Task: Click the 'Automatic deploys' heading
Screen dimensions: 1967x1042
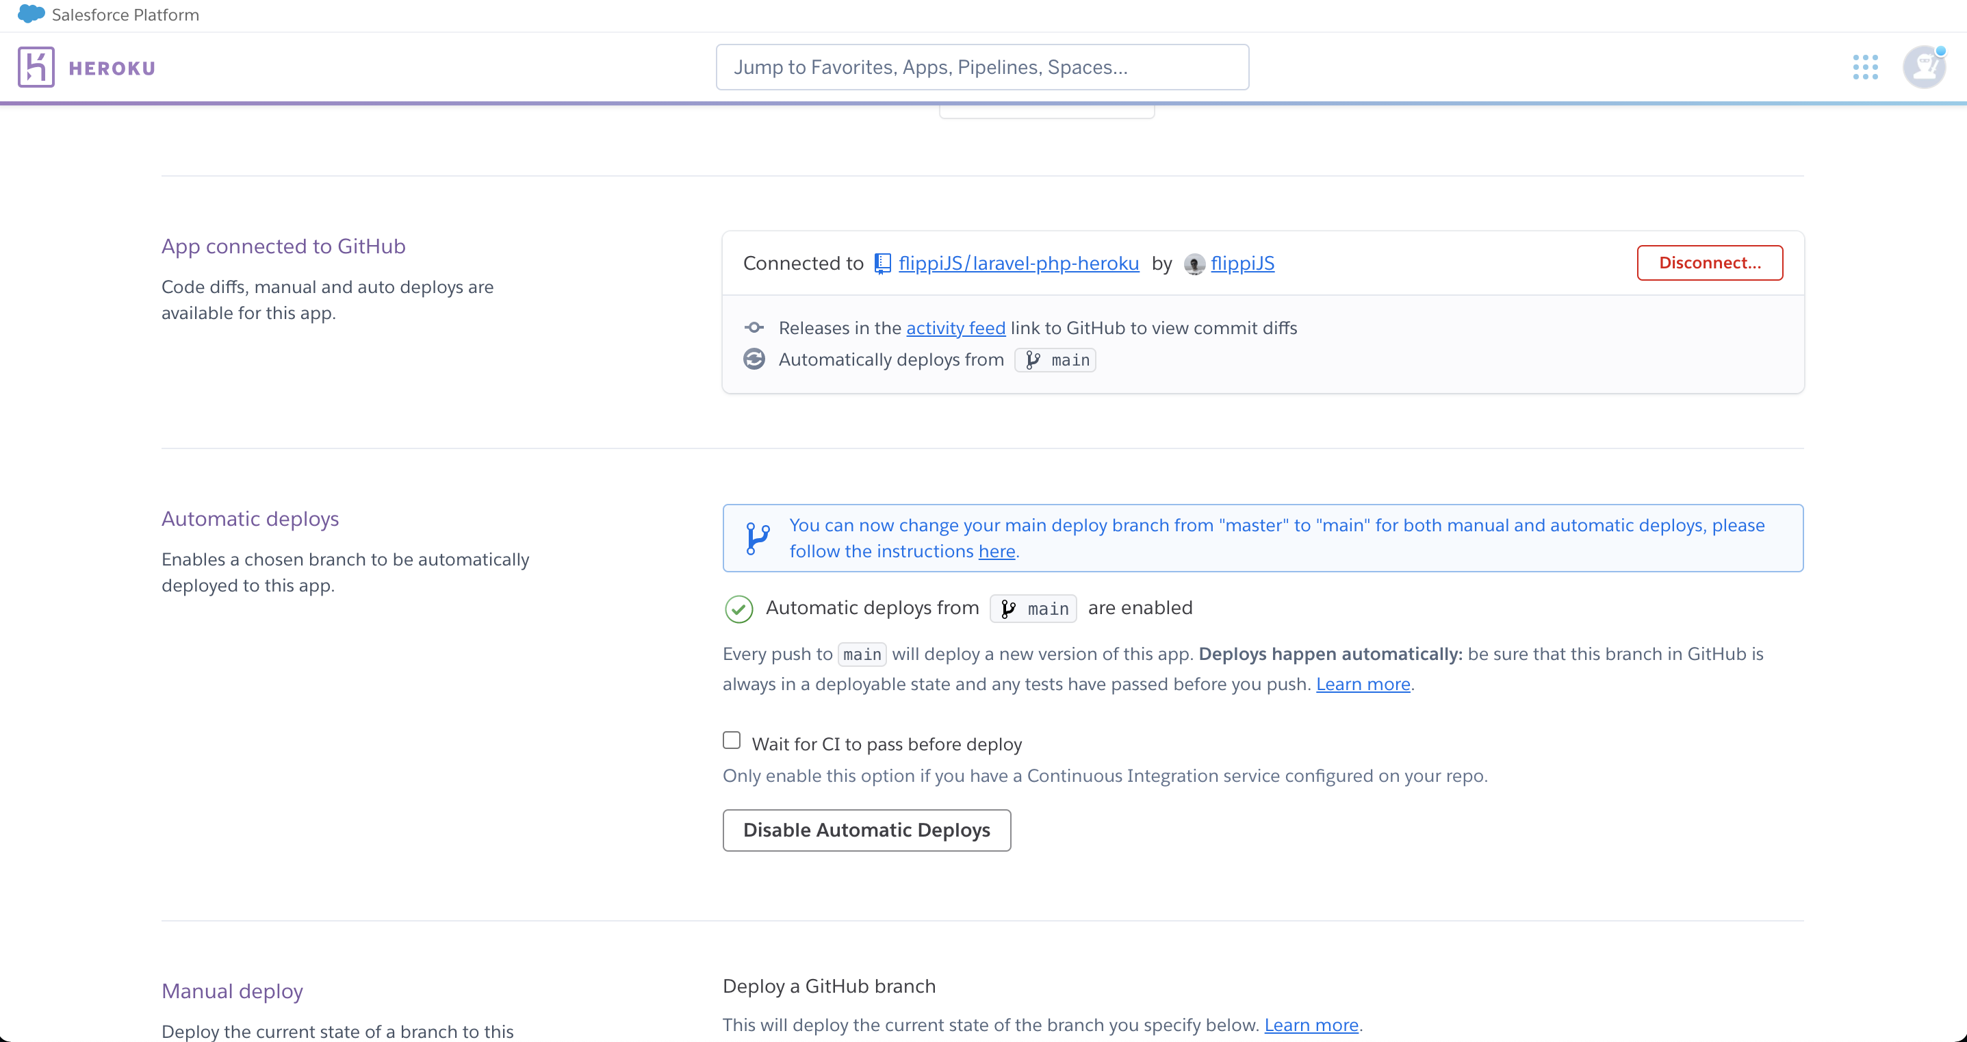Action: (250, 519)
